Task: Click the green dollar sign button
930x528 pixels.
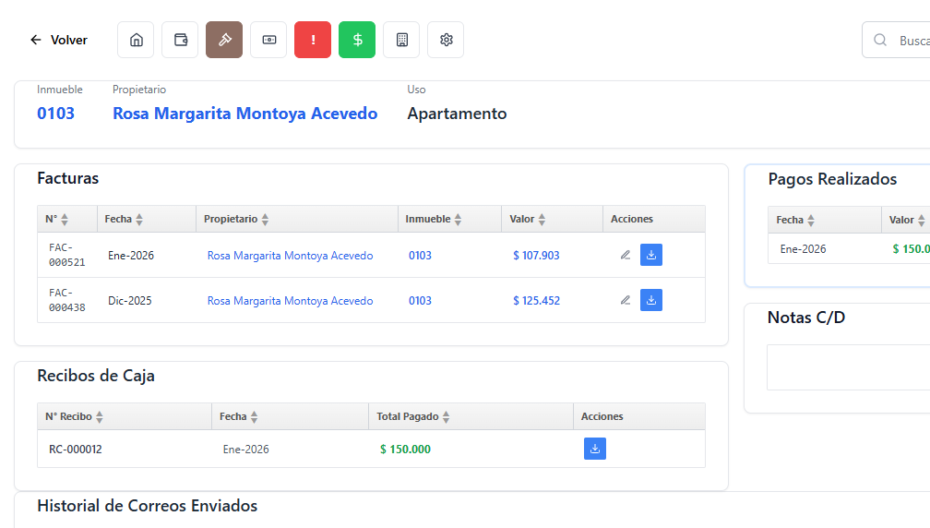Action: (357, 40)
